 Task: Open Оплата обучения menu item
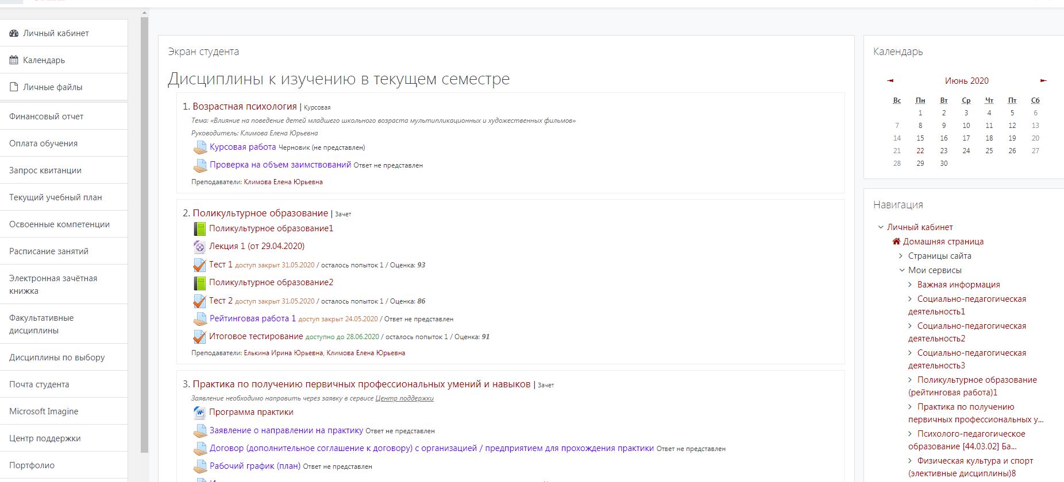coord(64,143)
